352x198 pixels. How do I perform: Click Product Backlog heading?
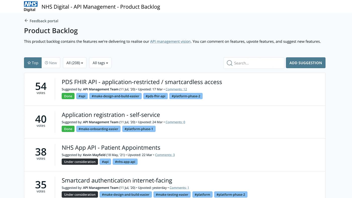coord(51,31)
